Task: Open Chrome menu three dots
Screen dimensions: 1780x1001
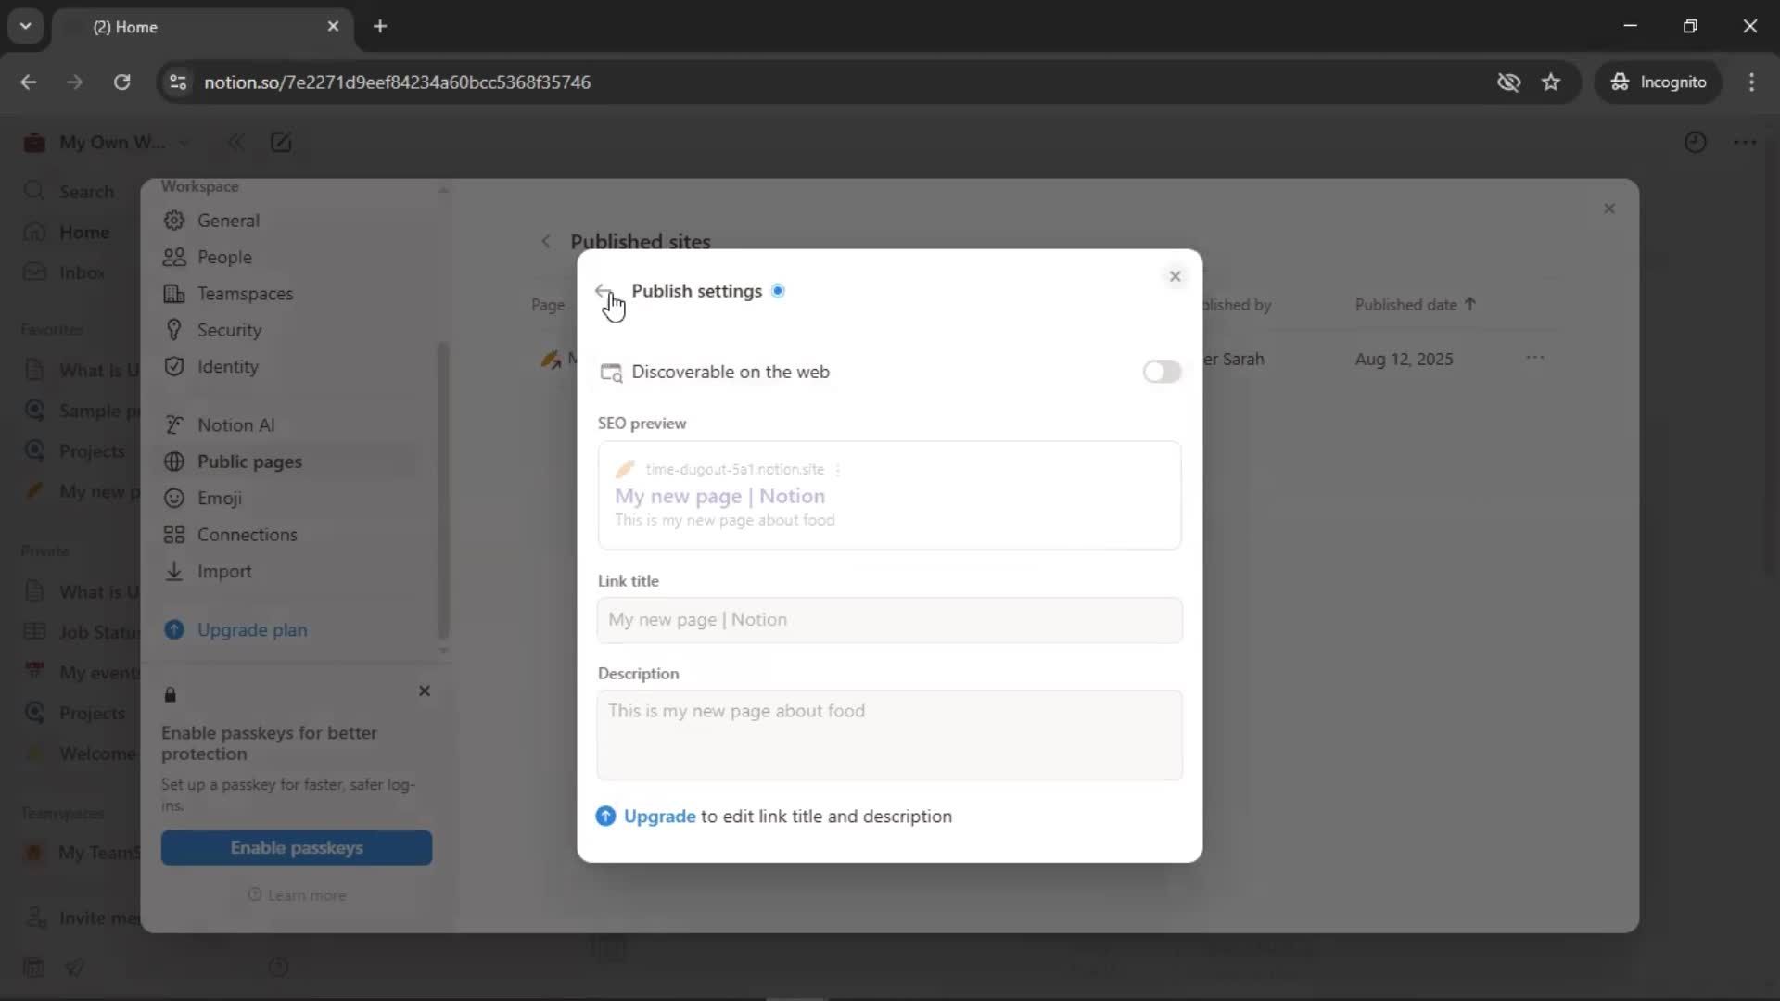Action: click(1751, 82)
